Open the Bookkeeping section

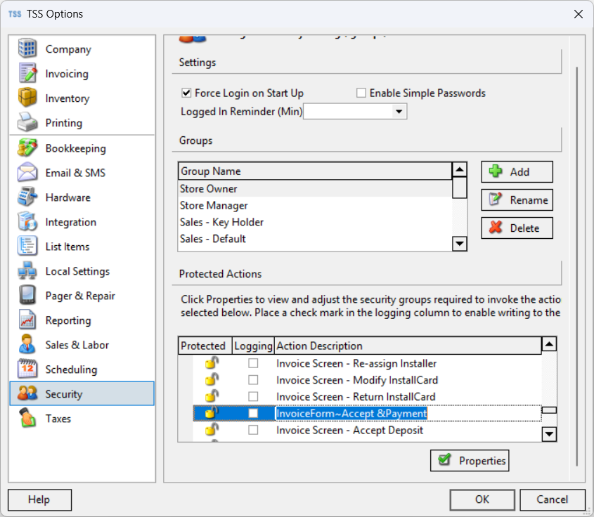tap(75, 148)
